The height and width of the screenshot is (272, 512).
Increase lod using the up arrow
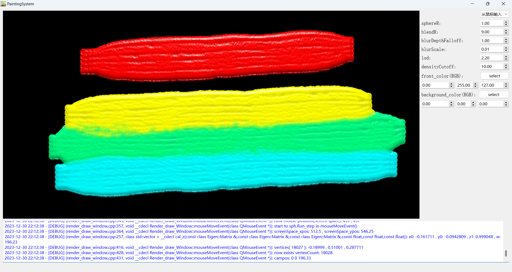tap(506, 57)
